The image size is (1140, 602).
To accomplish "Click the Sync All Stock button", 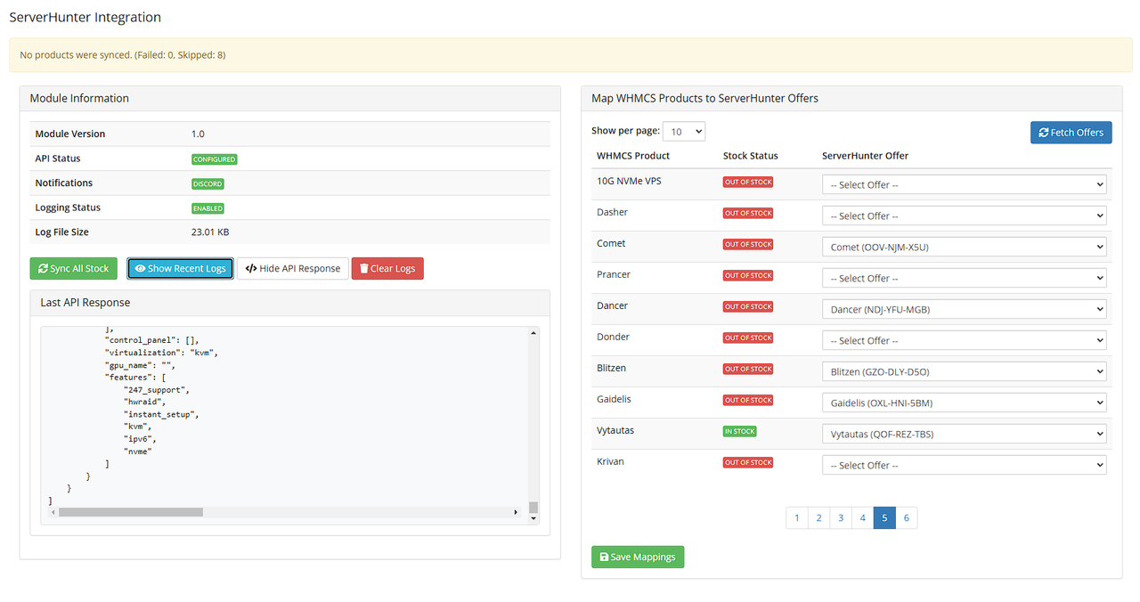I will pyautogui.click(x=73, y=268).
